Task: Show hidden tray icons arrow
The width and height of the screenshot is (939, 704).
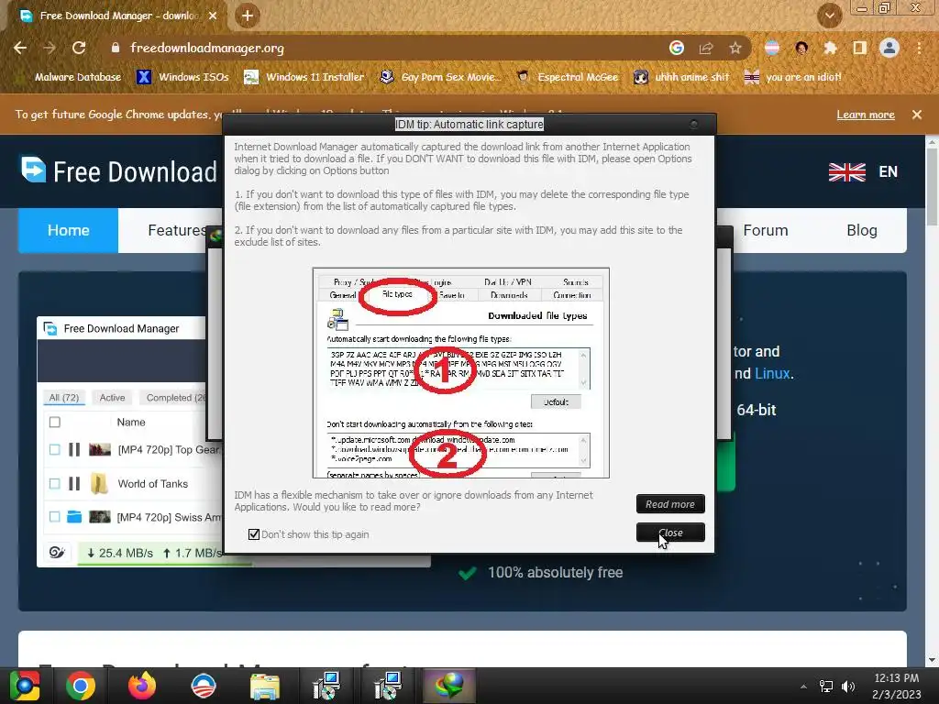Action: point(803,686)
